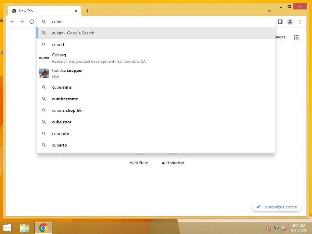
Task: Expand the tab search chevron
Action: [x=270, y=11]
